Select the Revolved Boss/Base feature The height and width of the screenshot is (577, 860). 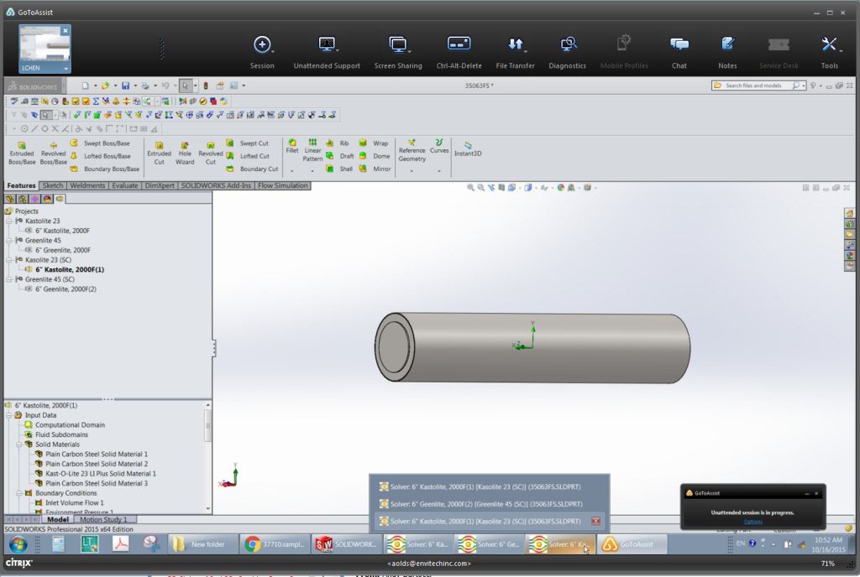click(53, 153)
